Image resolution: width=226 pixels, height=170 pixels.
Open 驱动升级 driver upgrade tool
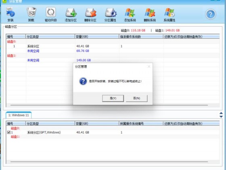tap(51, 15)
